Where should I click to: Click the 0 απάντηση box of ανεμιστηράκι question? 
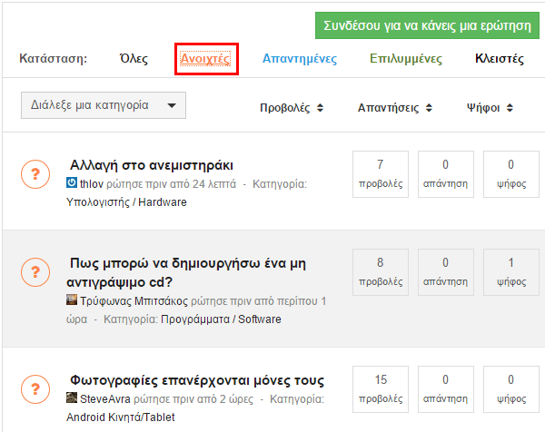coord(446,174)
